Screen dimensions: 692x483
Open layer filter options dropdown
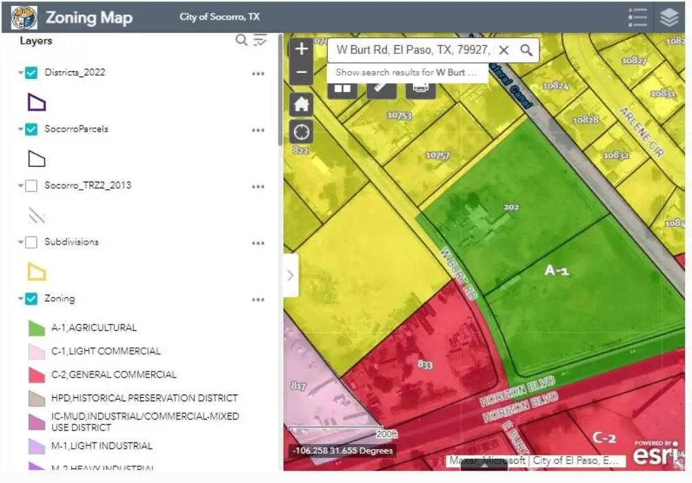pos(260,41)
